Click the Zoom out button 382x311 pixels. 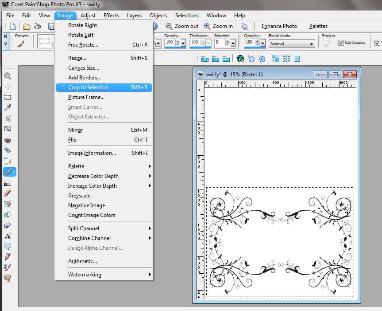182,26
